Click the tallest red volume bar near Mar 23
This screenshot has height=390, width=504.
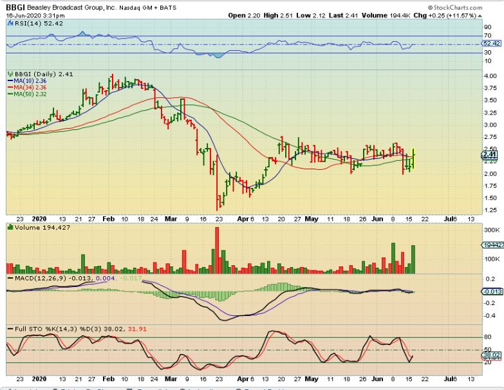217,250
